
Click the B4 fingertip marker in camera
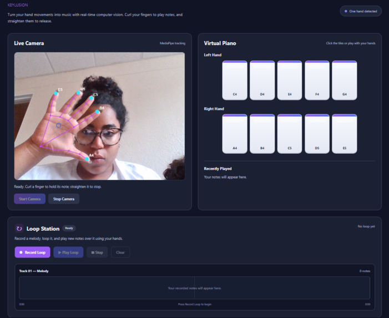97,112
